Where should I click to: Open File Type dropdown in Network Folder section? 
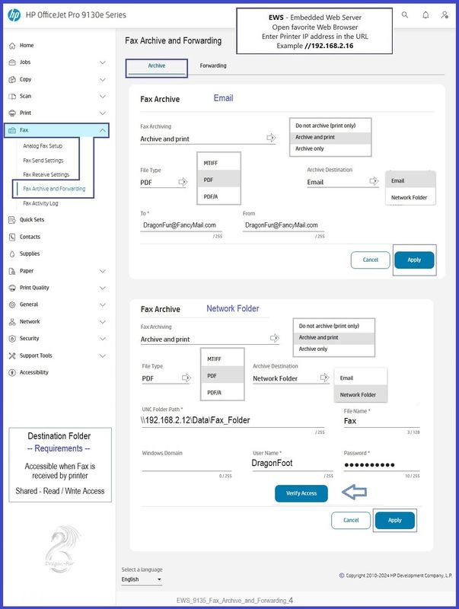(x=166, y=378)
